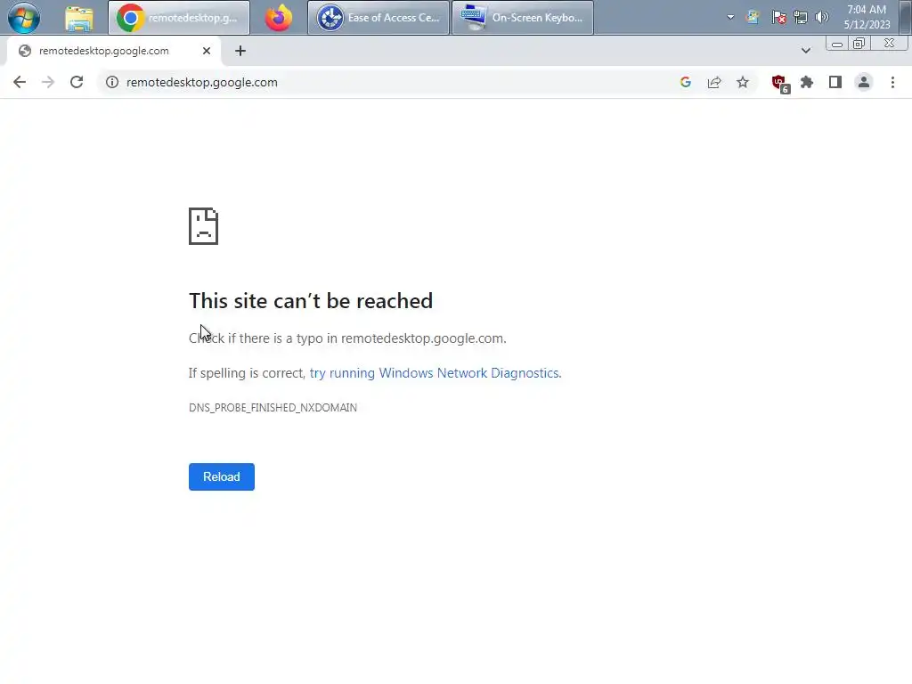Click the taskbar clock showing 7:04 AM
The image size is (912, 684).
click(867, 17)
